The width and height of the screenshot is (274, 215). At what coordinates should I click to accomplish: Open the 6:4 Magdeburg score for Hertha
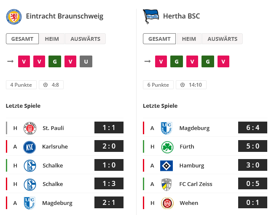(253, 127)
